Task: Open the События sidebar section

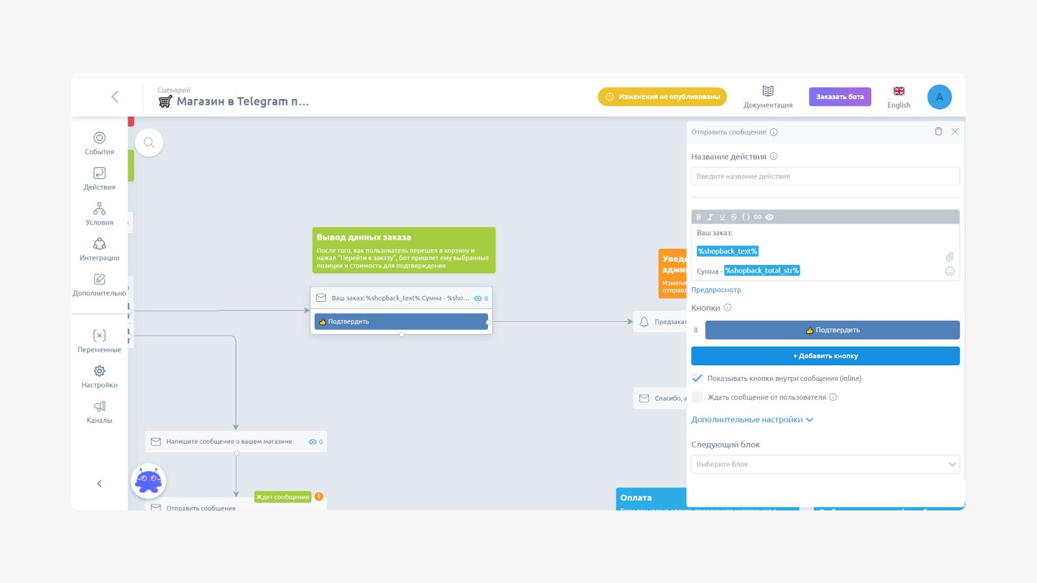Action: point(99,143)
